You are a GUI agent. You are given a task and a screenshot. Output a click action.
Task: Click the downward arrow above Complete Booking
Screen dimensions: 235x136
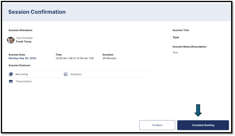point(198,111)
